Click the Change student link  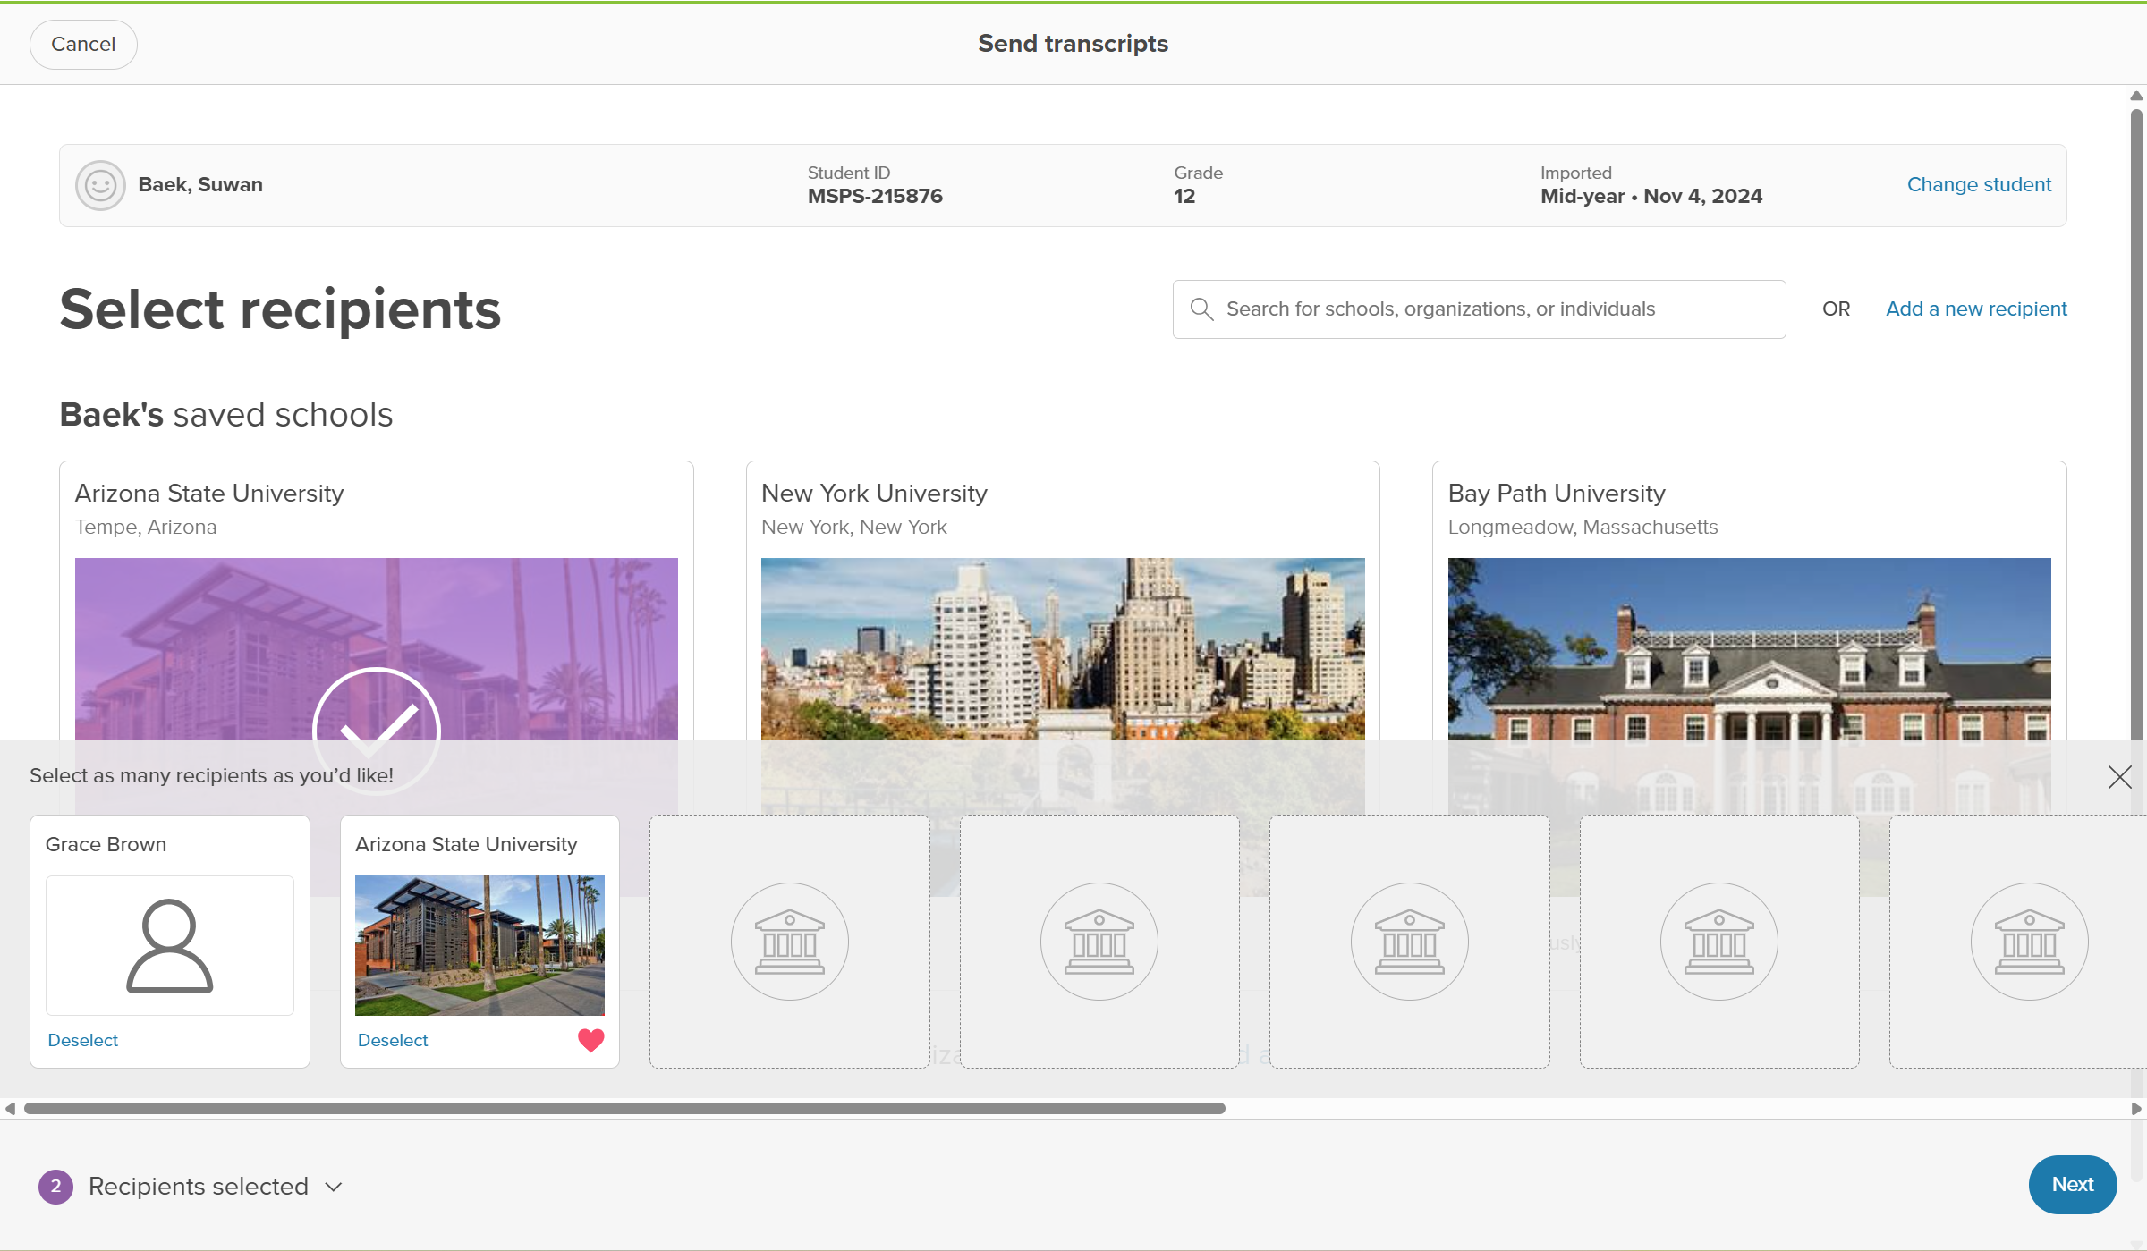[1979, 185]
